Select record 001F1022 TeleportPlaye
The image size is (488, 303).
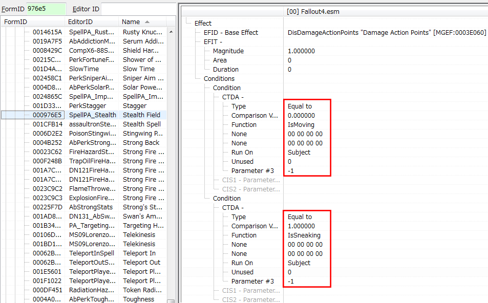point(83,280)
